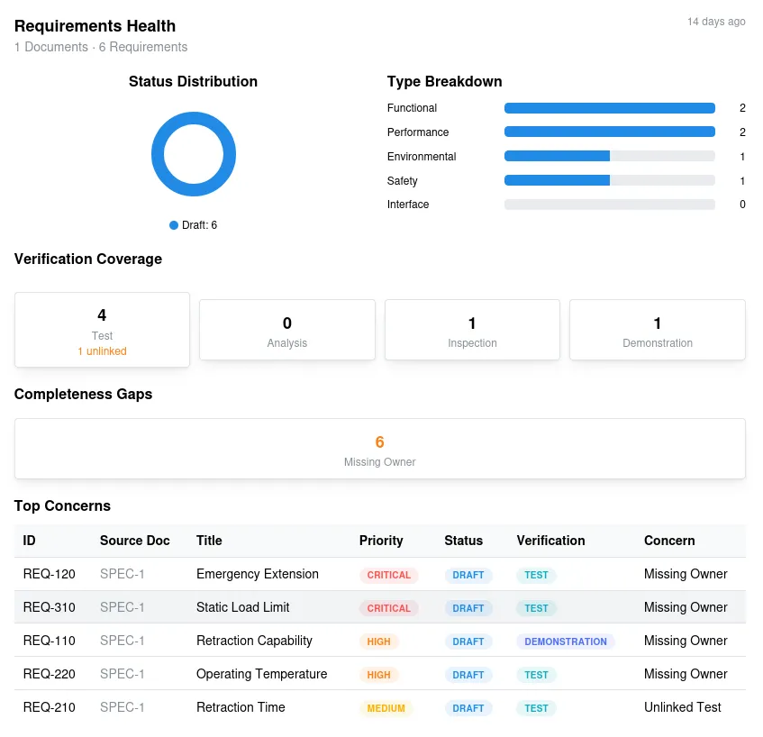The image size is (763, 737).
Task: Sort by the Verification column header
Action: click(x=550, y=541)
